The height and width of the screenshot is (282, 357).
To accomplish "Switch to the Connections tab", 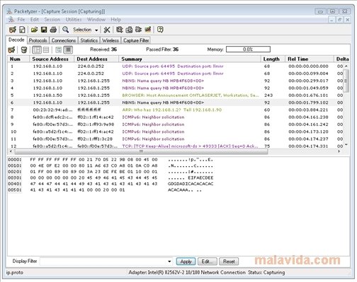I will pos(64,40).
